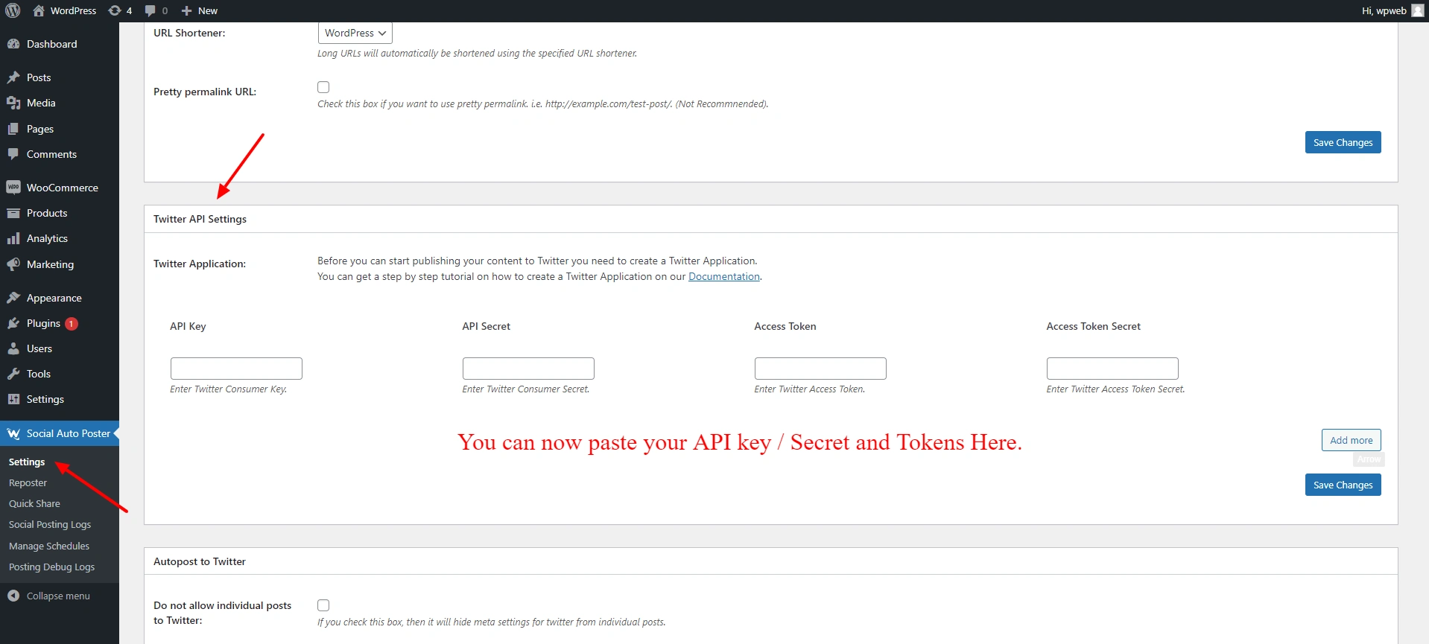Open the comments bubble icon in admin bar
1429x644 pixels.
[x=150, y=10]
